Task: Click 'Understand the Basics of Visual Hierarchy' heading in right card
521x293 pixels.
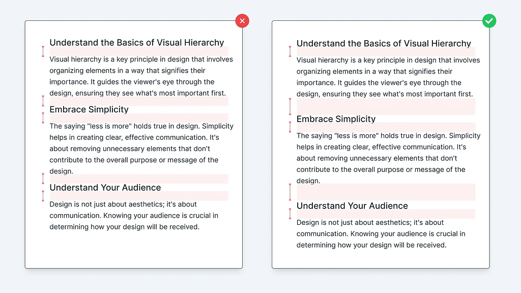Action: 384,44
